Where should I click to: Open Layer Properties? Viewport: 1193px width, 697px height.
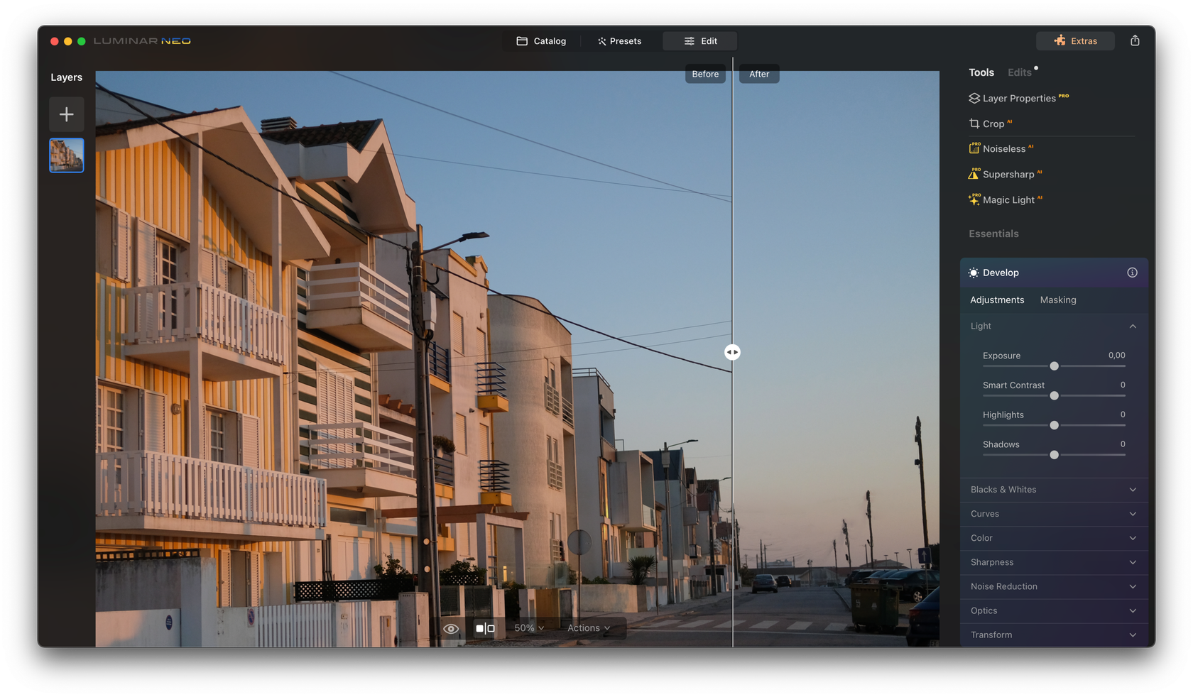(1018, 98)
